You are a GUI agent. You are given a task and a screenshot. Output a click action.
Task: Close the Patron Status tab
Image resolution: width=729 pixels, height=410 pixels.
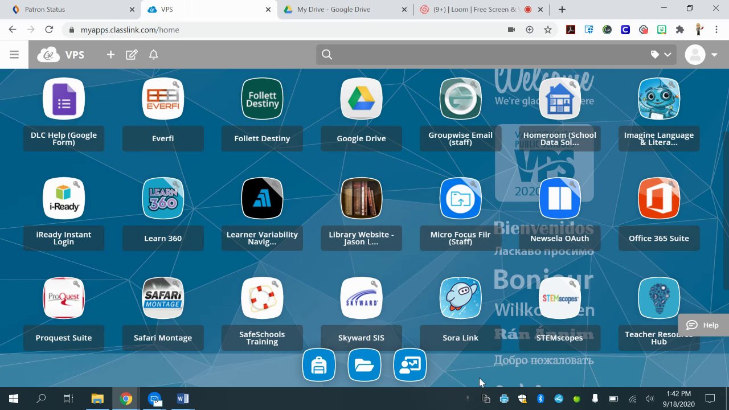coord(132,10)
